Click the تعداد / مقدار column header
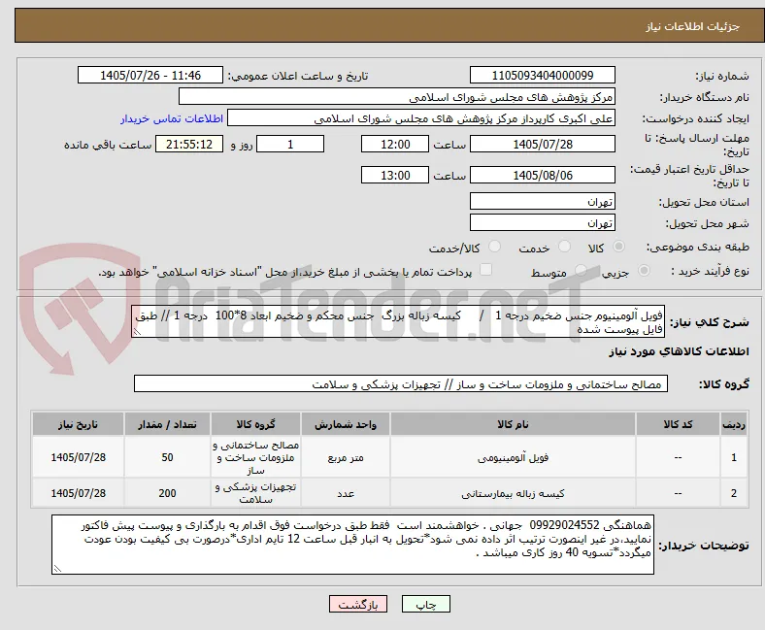765x630 pixels. (x=167, y=424)
